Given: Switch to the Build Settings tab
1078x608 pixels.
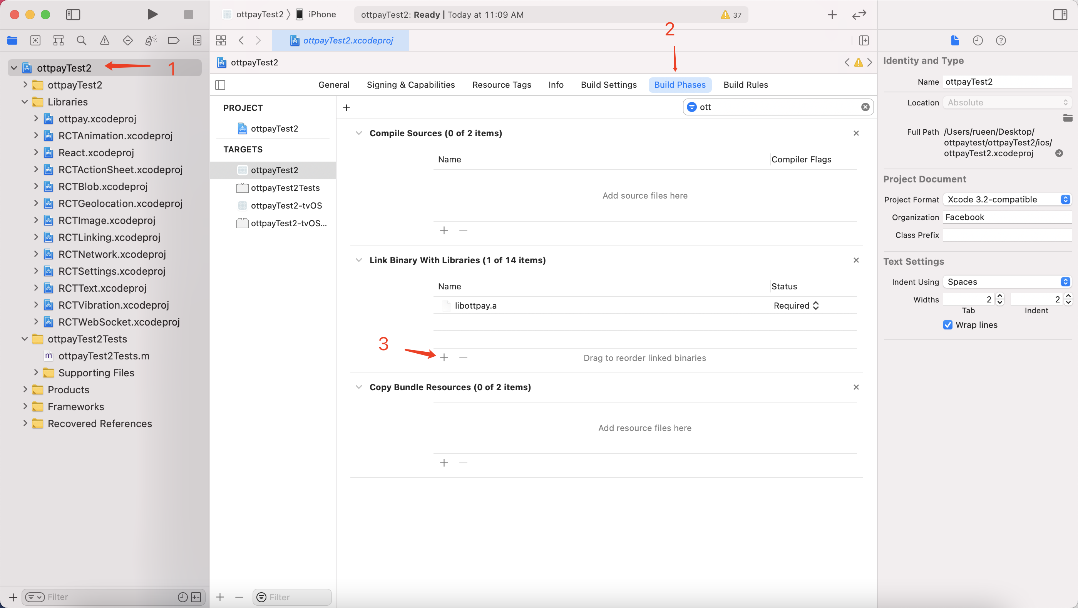Looking at the screenshot, I should tap(608, 85).
